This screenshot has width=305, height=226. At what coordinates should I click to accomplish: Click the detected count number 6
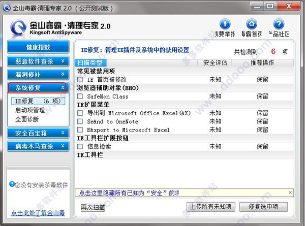[x=273, y=51]
